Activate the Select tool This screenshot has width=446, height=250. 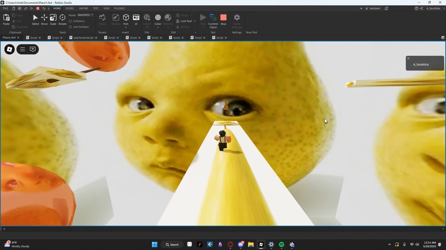(36, 19)
